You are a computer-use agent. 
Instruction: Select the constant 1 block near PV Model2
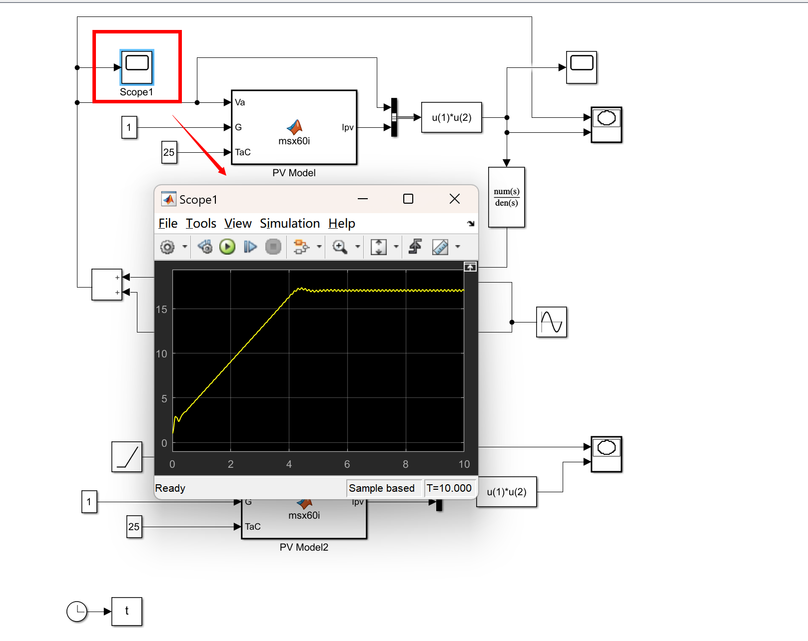click(89, 502)
